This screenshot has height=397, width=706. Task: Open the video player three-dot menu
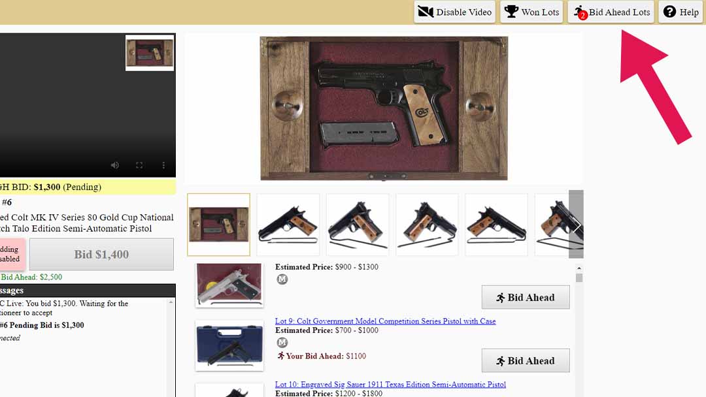point(163,165)
